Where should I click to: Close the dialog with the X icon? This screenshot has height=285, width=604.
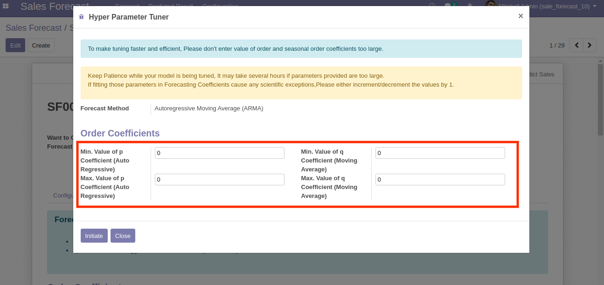coord(521,16)
